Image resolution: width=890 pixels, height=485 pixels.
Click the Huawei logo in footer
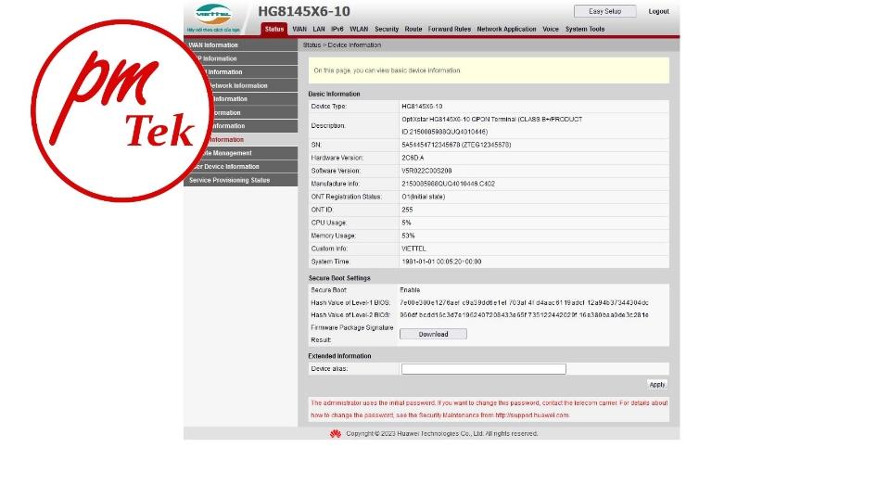click(x=336, y=433)
